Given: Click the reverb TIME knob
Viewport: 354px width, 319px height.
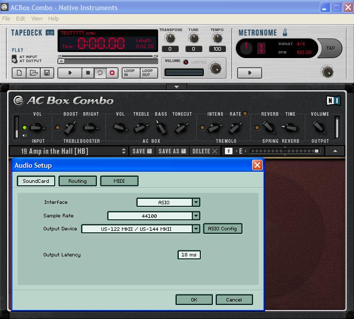Looking at the screenshot, I should coord(290,128).
